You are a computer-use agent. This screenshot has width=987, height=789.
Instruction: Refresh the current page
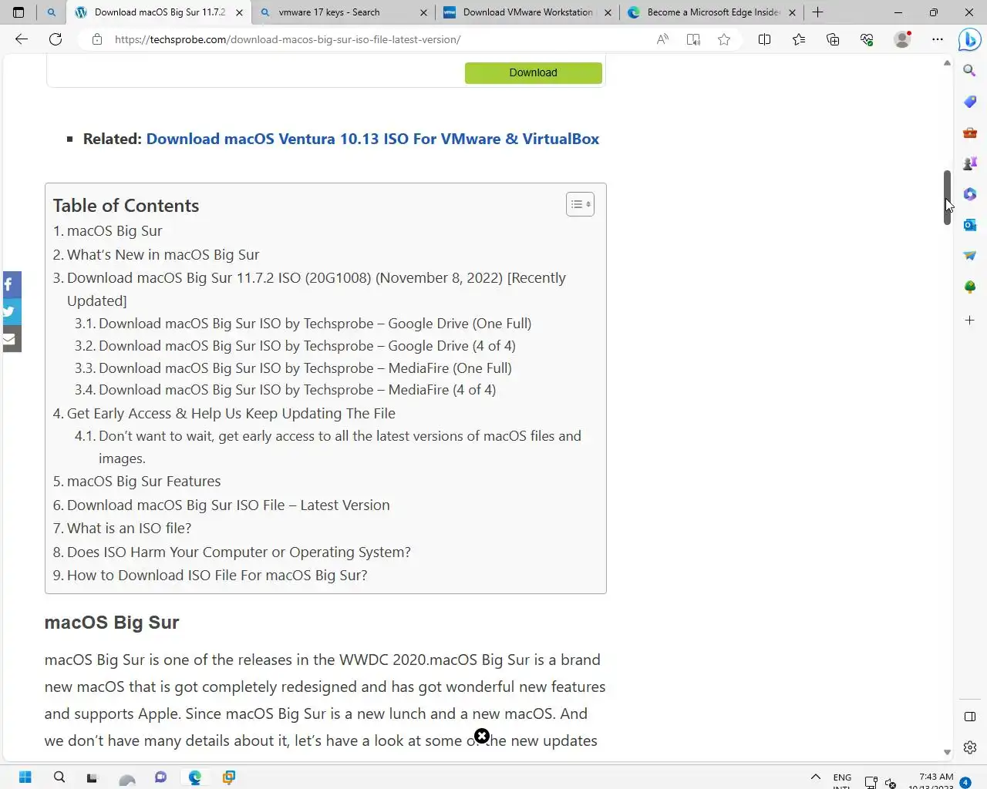[56, 39]
